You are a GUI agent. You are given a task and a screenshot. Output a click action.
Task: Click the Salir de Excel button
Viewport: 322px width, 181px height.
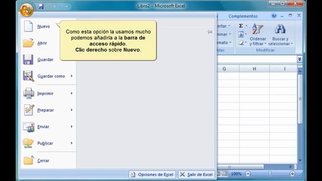[197, 174]
